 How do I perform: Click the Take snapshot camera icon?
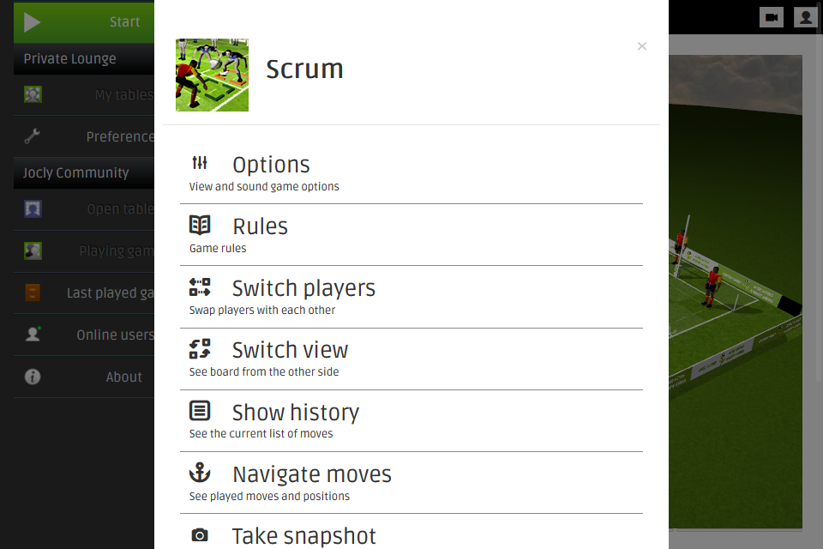(200, 535)
